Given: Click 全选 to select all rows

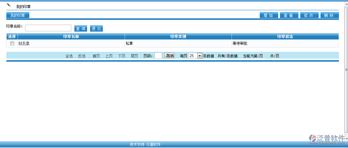Looking at the screenshot, I should pyautogui.click(x=69, y=56).
